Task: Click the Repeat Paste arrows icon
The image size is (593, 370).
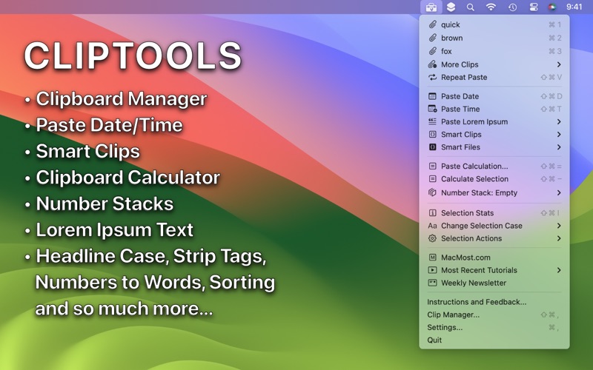Action: click(x=432, y=78)
